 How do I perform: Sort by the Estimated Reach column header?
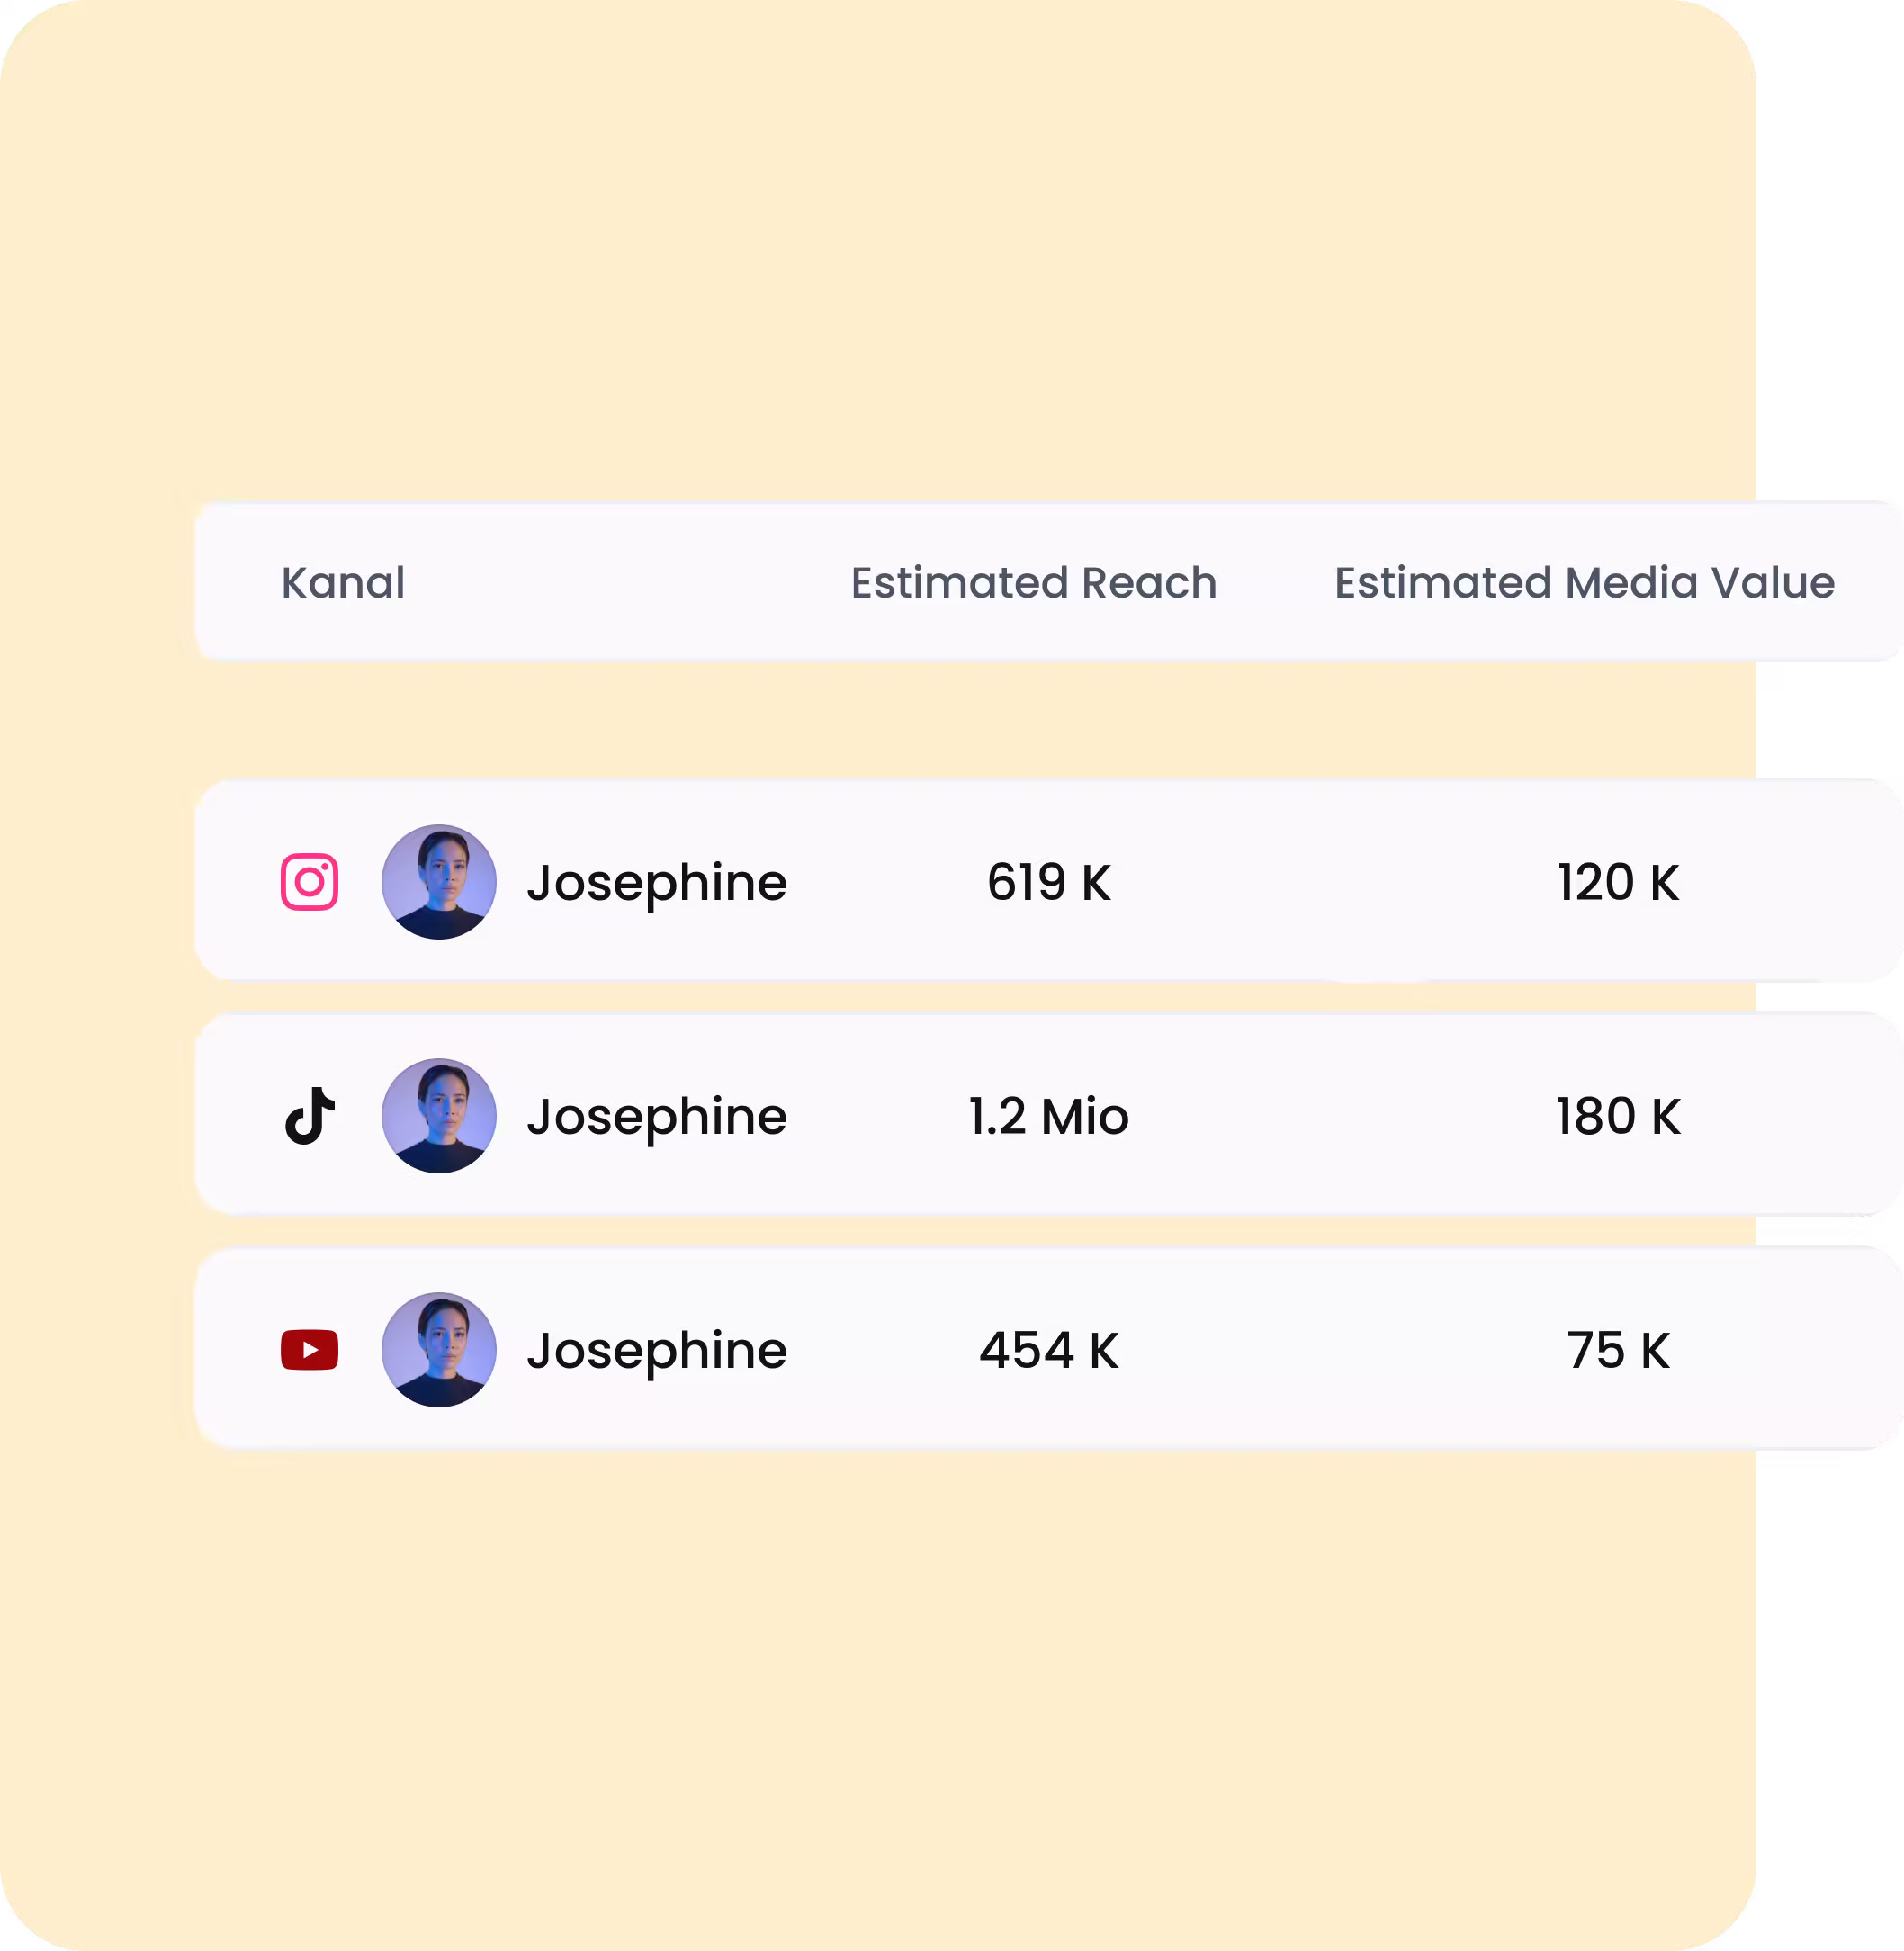click(x=1034, y=582)
